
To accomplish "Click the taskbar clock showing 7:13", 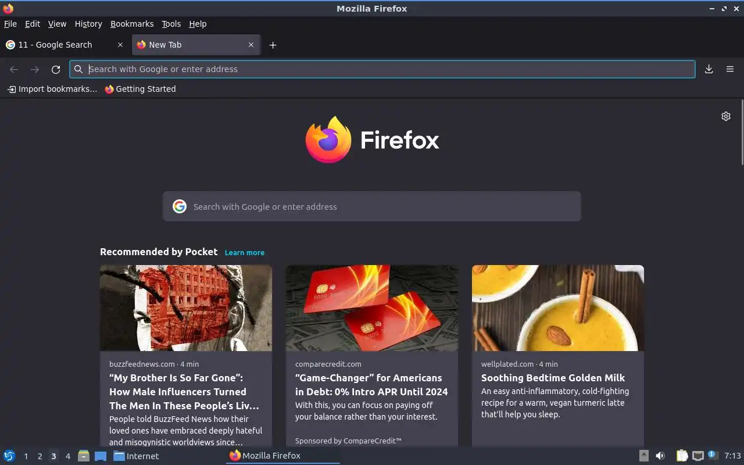I will [x=732, y=456].
